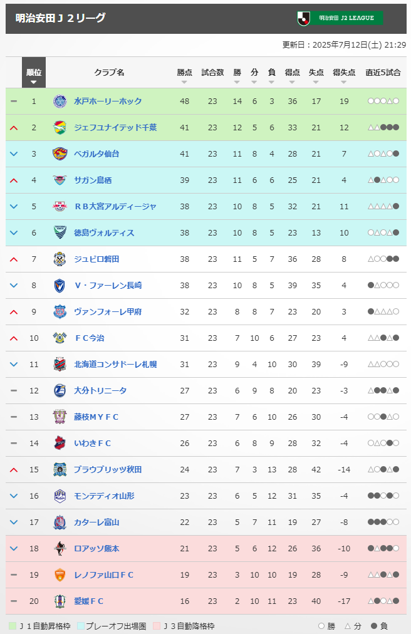
Task: Click the Vegalta Sendai team emblem
Action: (x=60, y=153)
